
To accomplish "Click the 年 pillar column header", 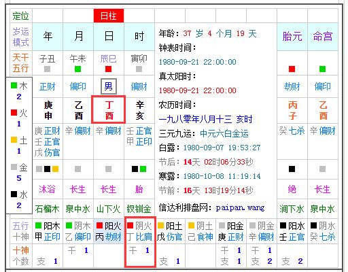I will 48,37.
